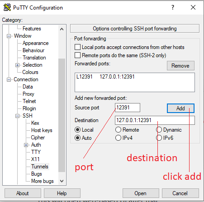Open the SSH category
The width and height of the screenshot is (204, 202).
click(x=28, y=116)
